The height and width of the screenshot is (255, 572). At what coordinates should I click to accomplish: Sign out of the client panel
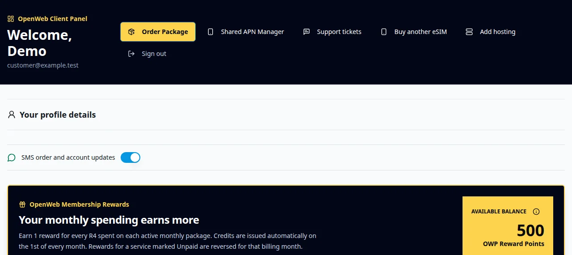pyautogui.click(x=147, y=54)
